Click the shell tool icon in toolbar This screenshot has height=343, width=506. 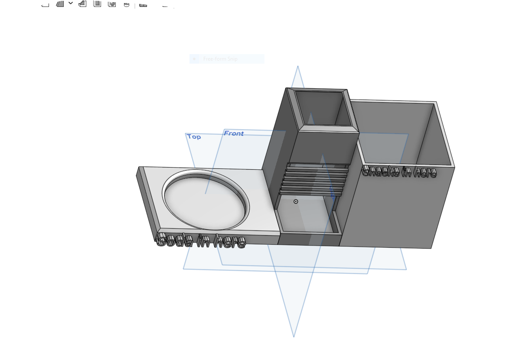click(x=97, y=3)
